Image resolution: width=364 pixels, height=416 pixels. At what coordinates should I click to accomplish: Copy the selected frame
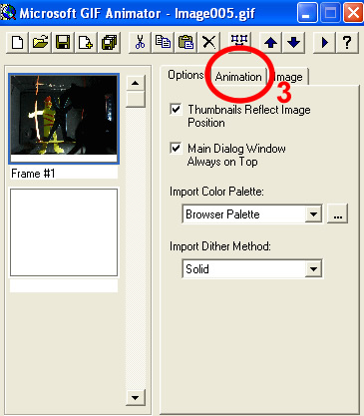click(163, 43)
